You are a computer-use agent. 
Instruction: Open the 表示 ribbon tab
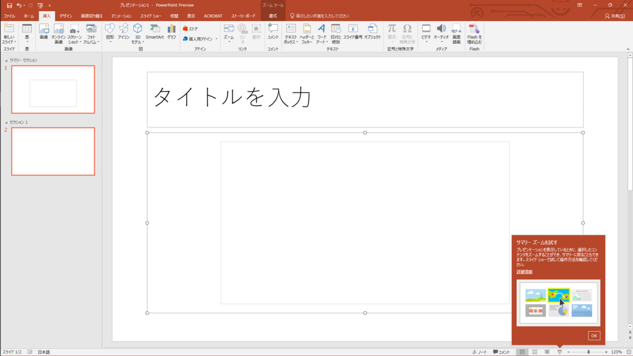[x=191, y=16]
